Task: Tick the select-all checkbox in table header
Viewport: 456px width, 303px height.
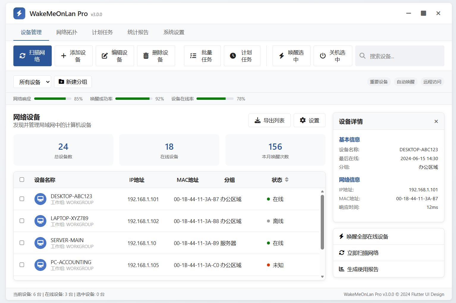Action: point(22,179)
